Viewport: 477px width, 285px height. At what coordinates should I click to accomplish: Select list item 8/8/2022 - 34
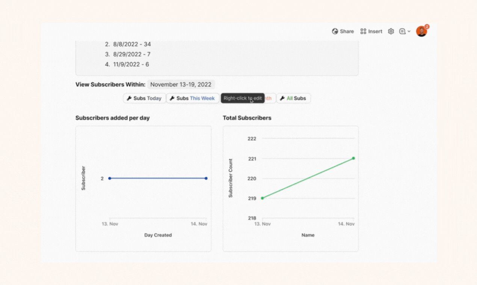click(128, 44)
